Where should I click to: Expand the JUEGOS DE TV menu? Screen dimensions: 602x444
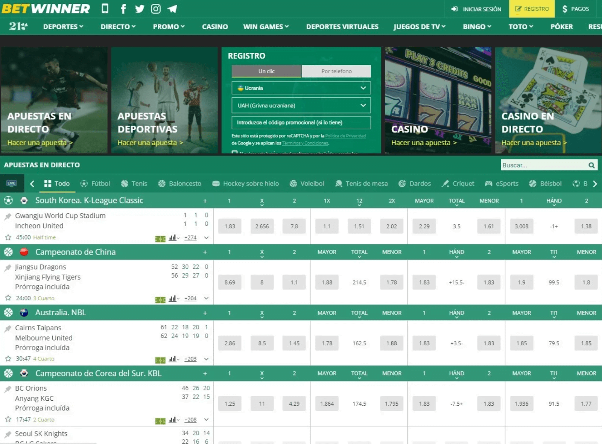420,27
